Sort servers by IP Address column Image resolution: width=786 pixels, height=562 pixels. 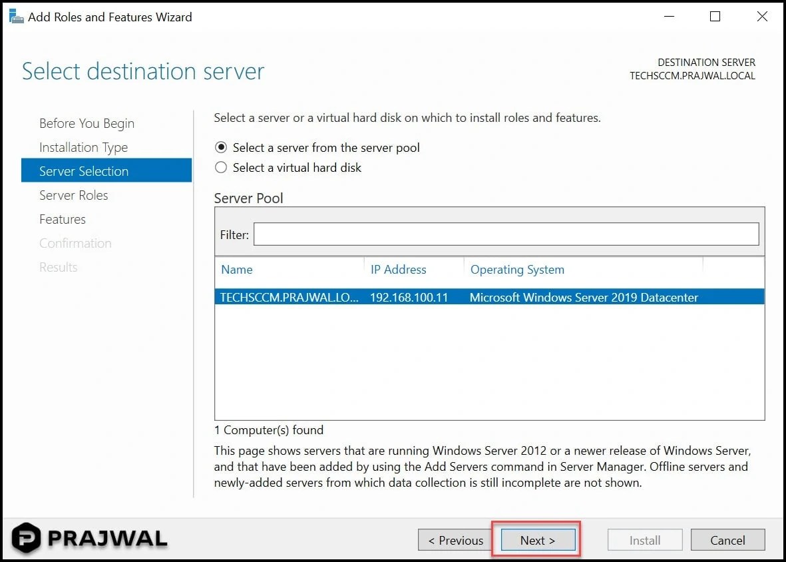point(398,269)
